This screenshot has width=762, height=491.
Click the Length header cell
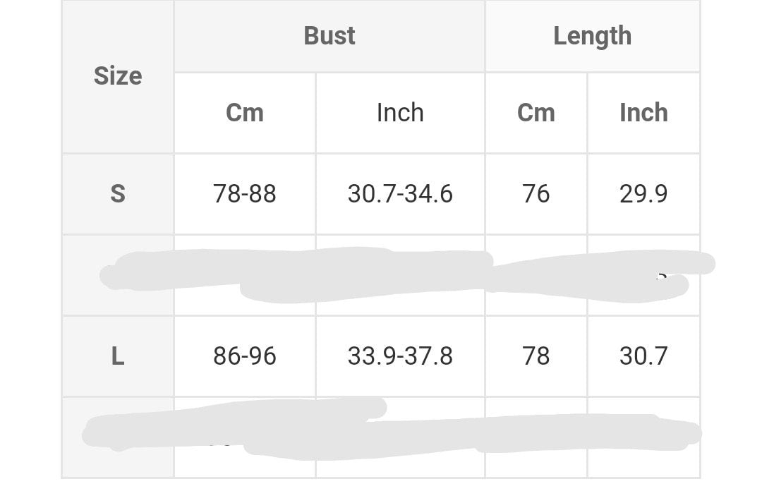[x=592, y=36]
